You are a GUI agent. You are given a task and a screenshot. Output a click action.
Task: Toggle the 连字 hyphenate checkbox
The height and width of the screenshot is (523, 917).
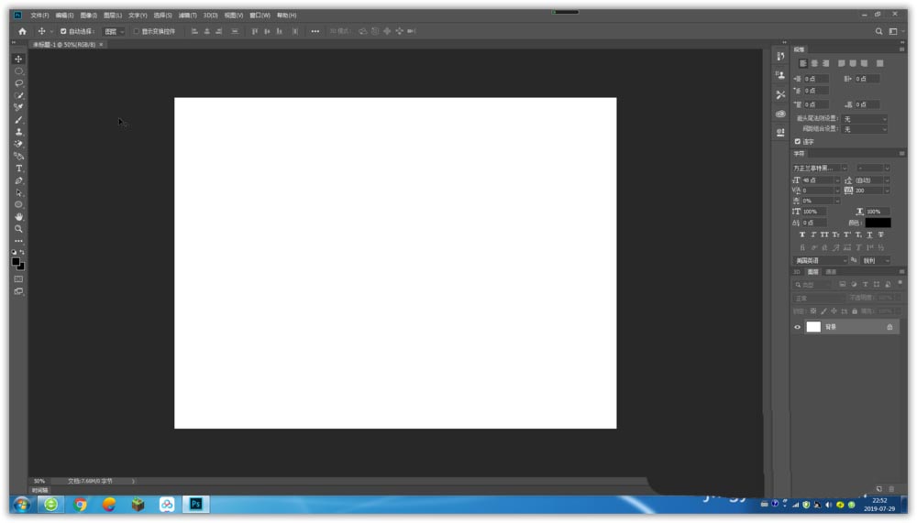(x=798, y=141)
